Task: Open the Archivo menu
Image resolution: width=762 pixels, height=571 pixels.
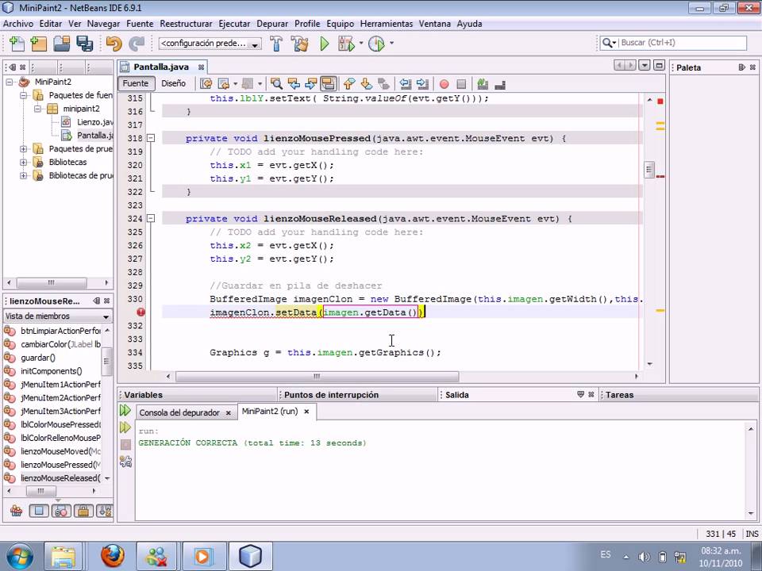Action: point(18,24)
